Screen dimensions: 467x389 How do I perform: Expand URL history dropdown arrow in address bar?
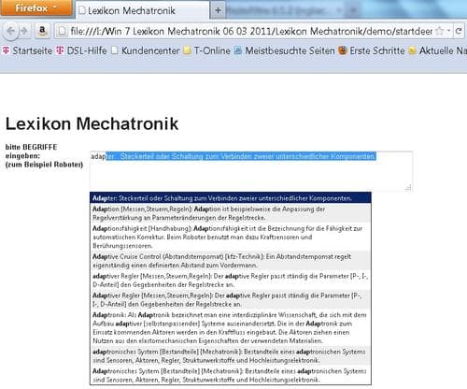[448, 31]
